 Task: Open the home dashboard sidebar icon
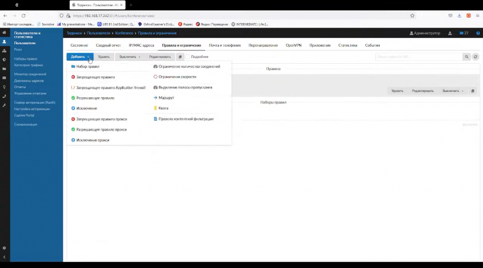coord(4,33)
